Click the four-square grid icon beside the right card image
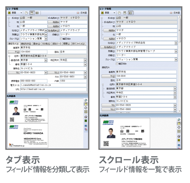This screenshot has height=183, width=190. [x=179, y=131]
